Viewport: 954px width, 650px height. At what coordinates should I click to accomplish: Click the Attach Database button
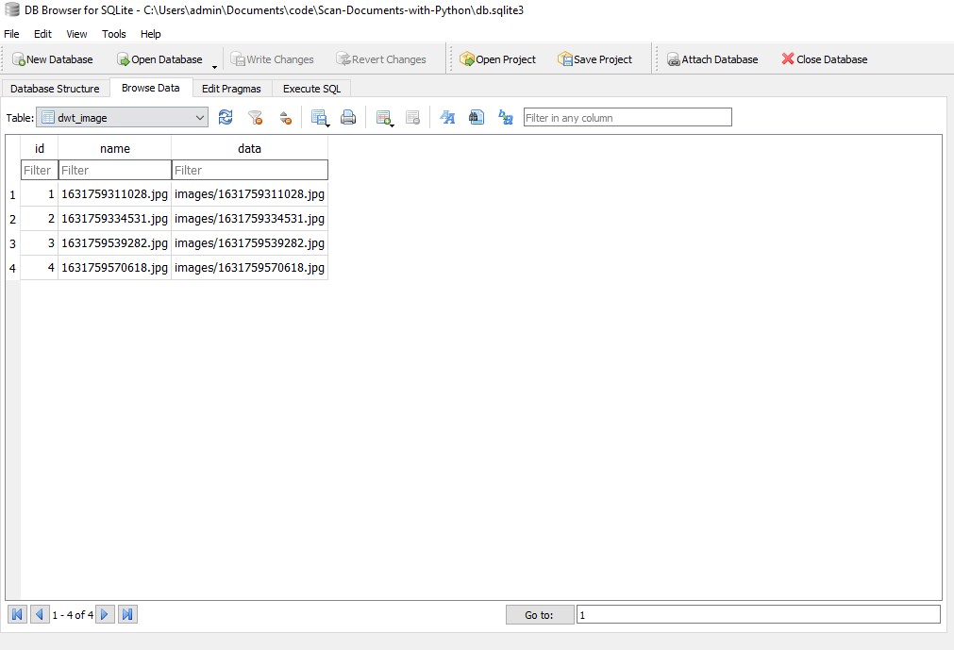tap(712, 59)
